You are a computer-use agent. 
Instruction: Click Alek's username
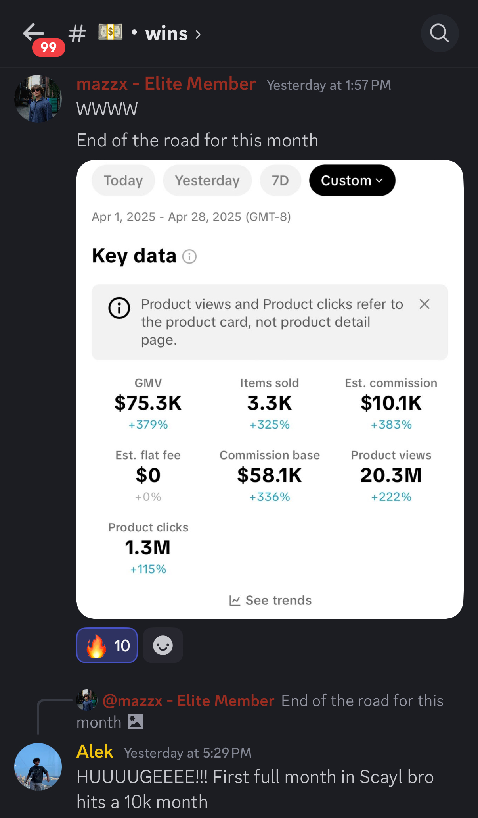click(x=95, y=752)
